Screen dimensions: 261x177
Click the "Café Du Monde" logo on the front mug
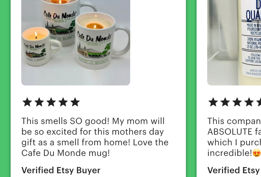tap(94, 38)
